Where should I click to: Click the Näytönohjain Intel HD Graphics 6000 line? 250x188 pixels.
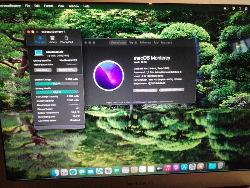coord(158,79)
